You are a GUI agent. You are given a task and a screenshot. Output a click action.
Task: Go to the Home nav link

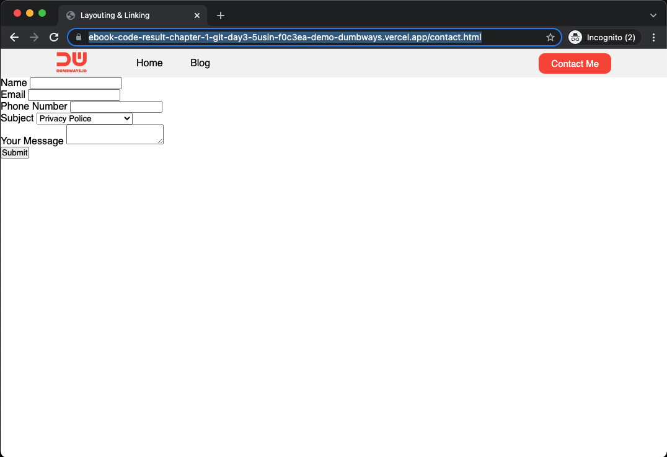[x=149, y=63]
